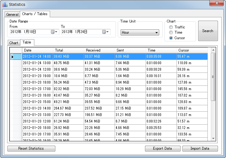Click the Cursor value 28.16 m
The width and height of the screenshot is (226, 158).
click(192, 76)
